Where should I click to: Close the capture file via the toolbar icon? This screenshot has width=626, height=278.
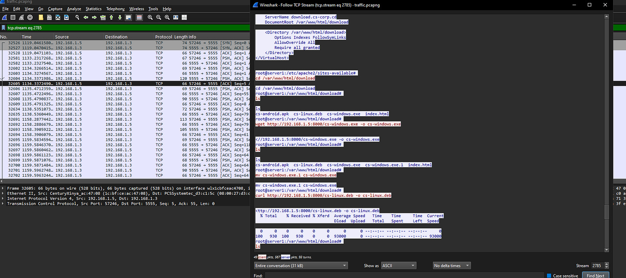coord(58,18)
